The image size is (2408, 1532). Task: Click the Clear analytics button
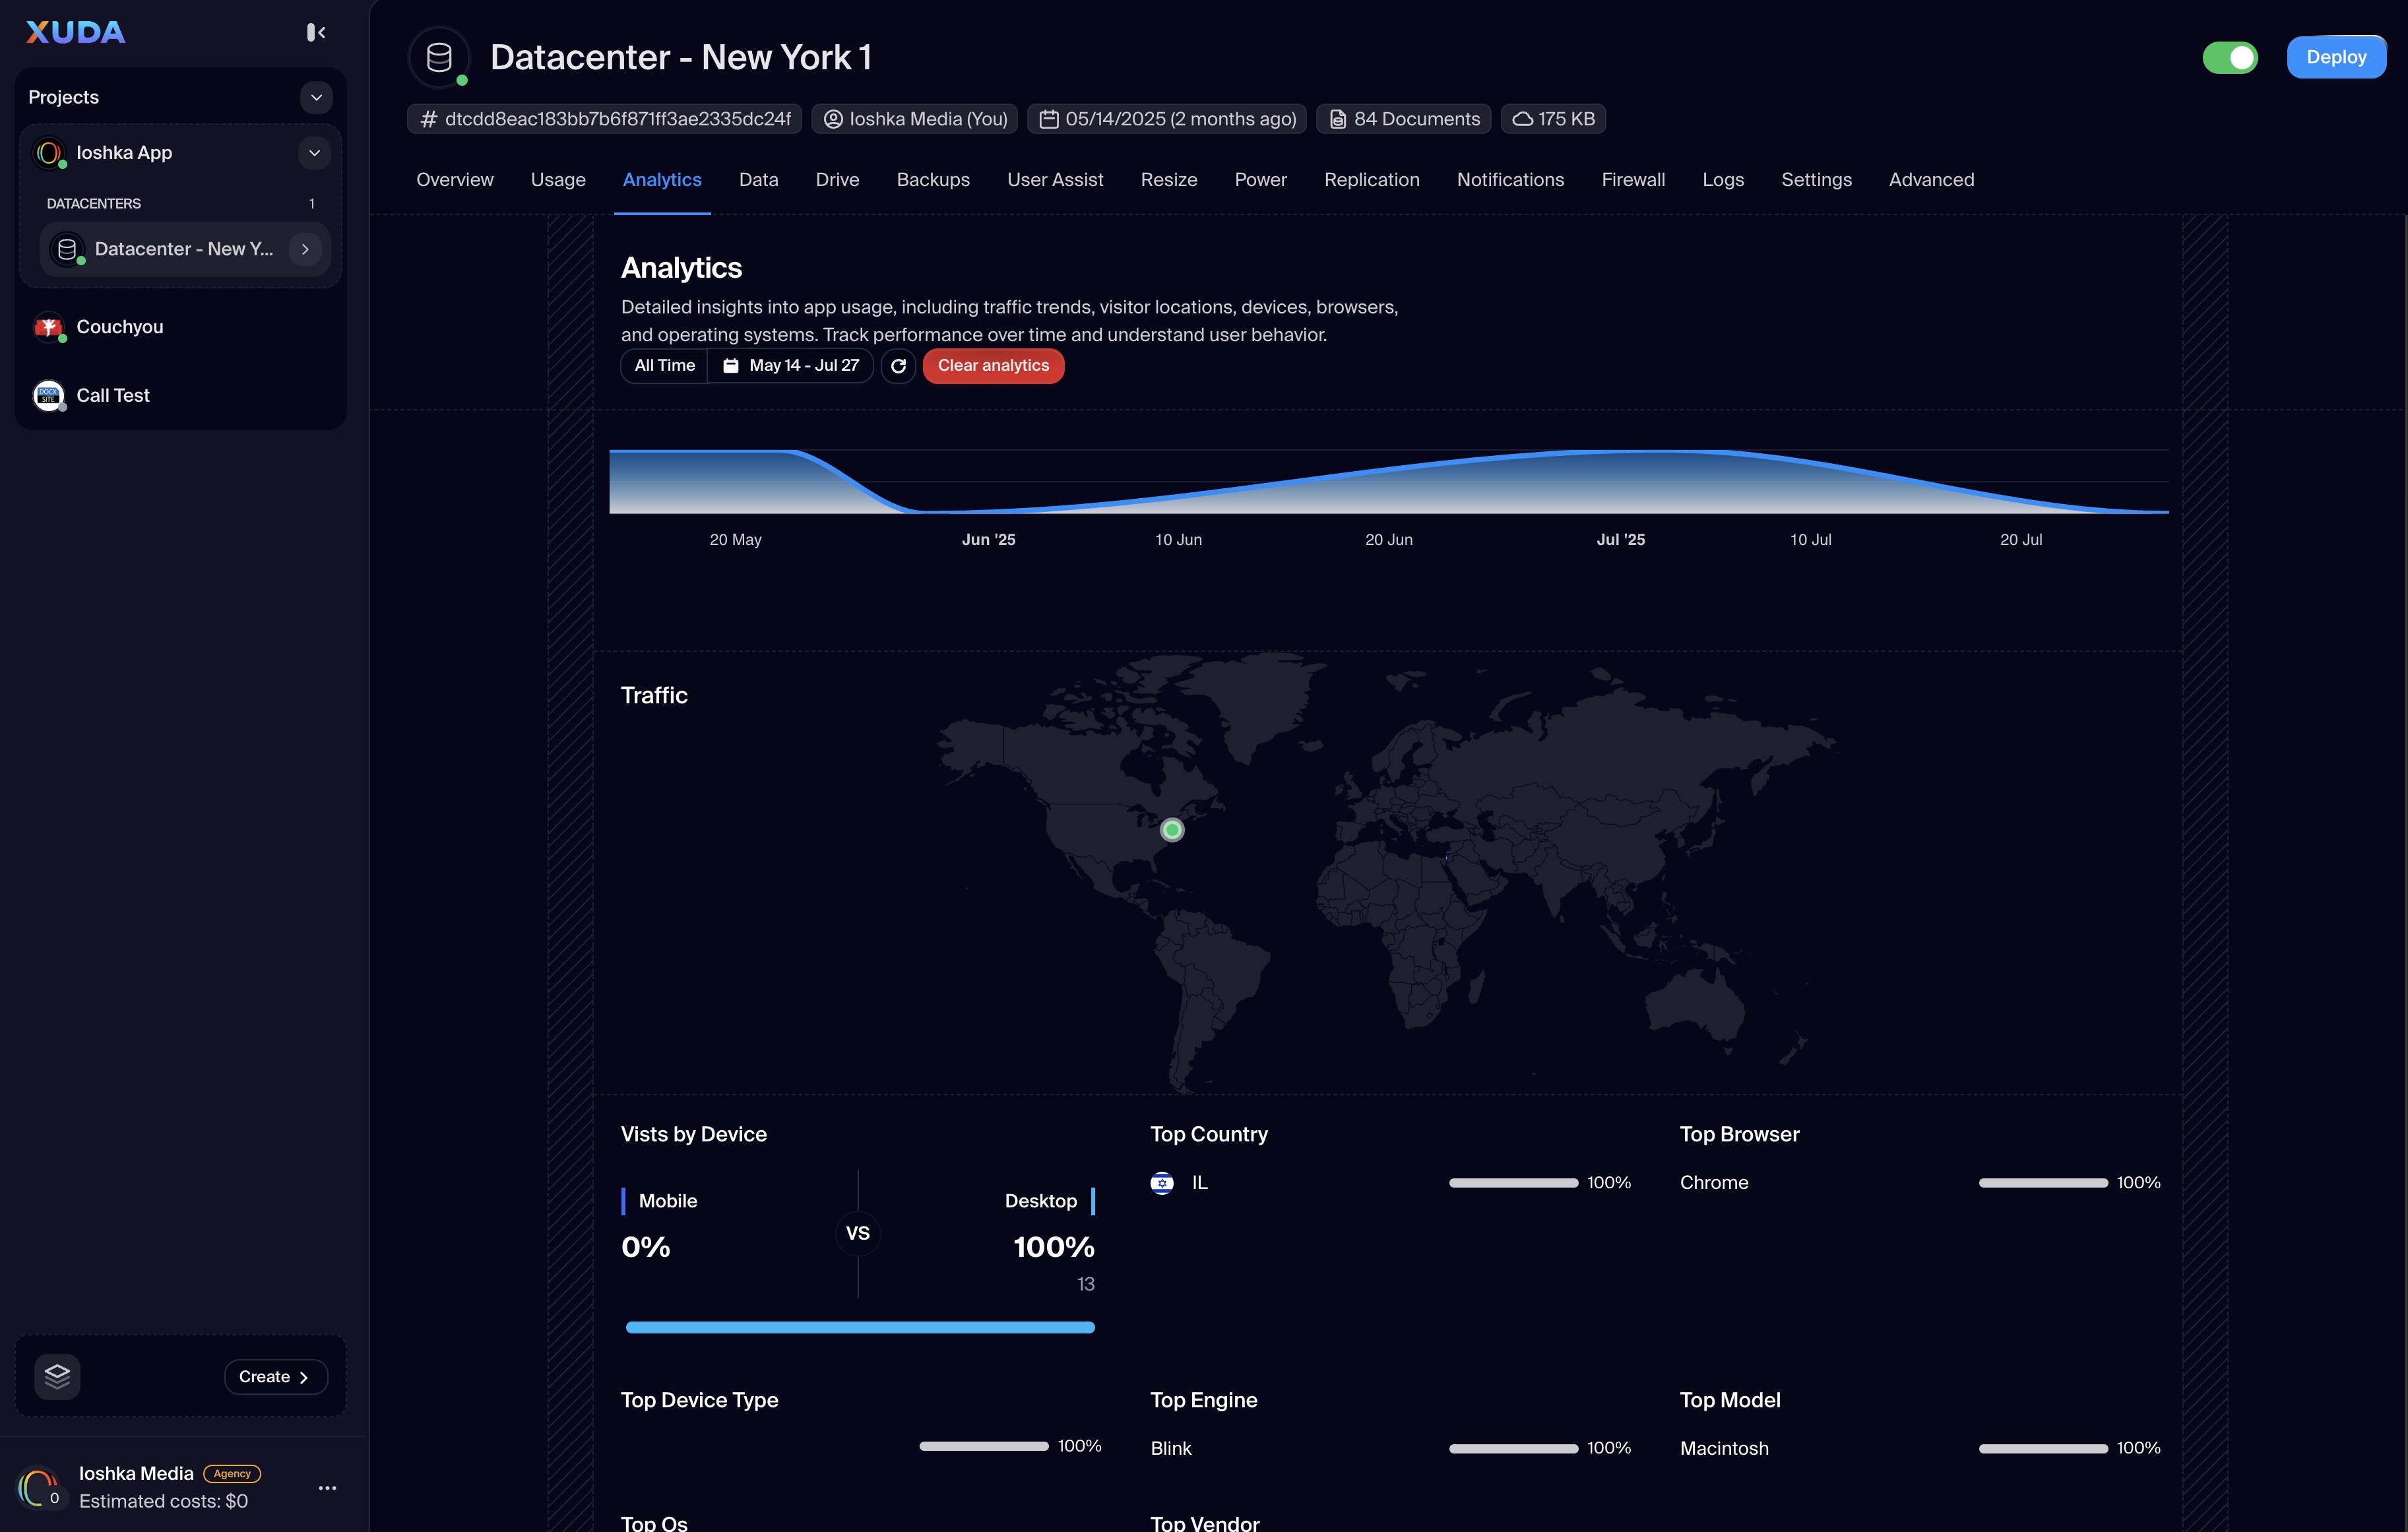pos(992,366)
